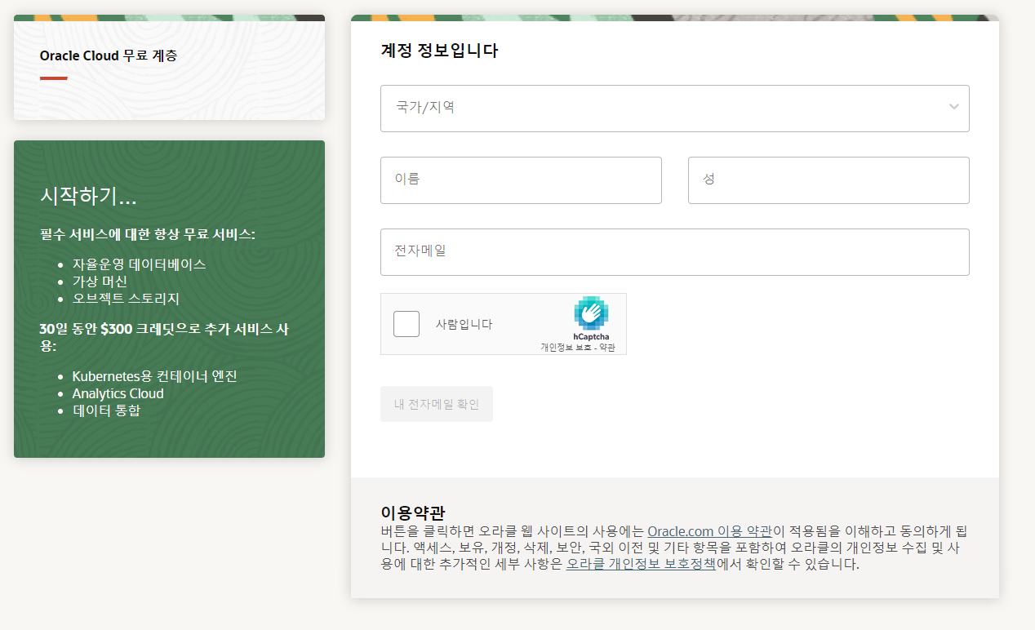The width and height of the screenshot is (1035, 630).
Task: Click the 이용약관 heading
Action: tap(413, 512)
